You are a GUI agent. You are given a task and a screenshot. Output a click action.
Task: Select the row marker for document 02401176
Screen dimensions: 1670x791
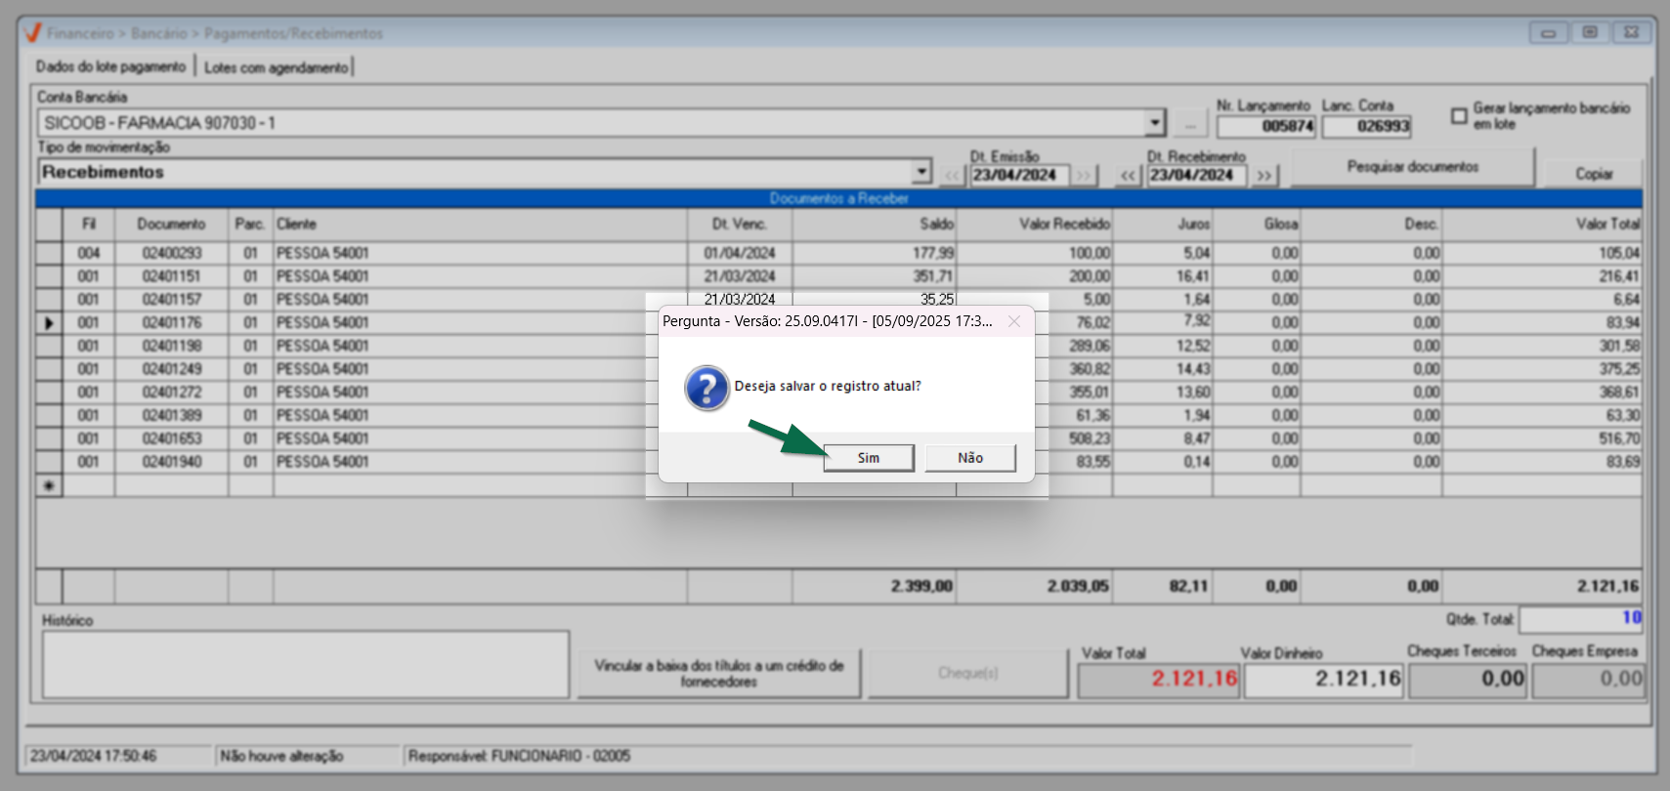coord(49,323)
